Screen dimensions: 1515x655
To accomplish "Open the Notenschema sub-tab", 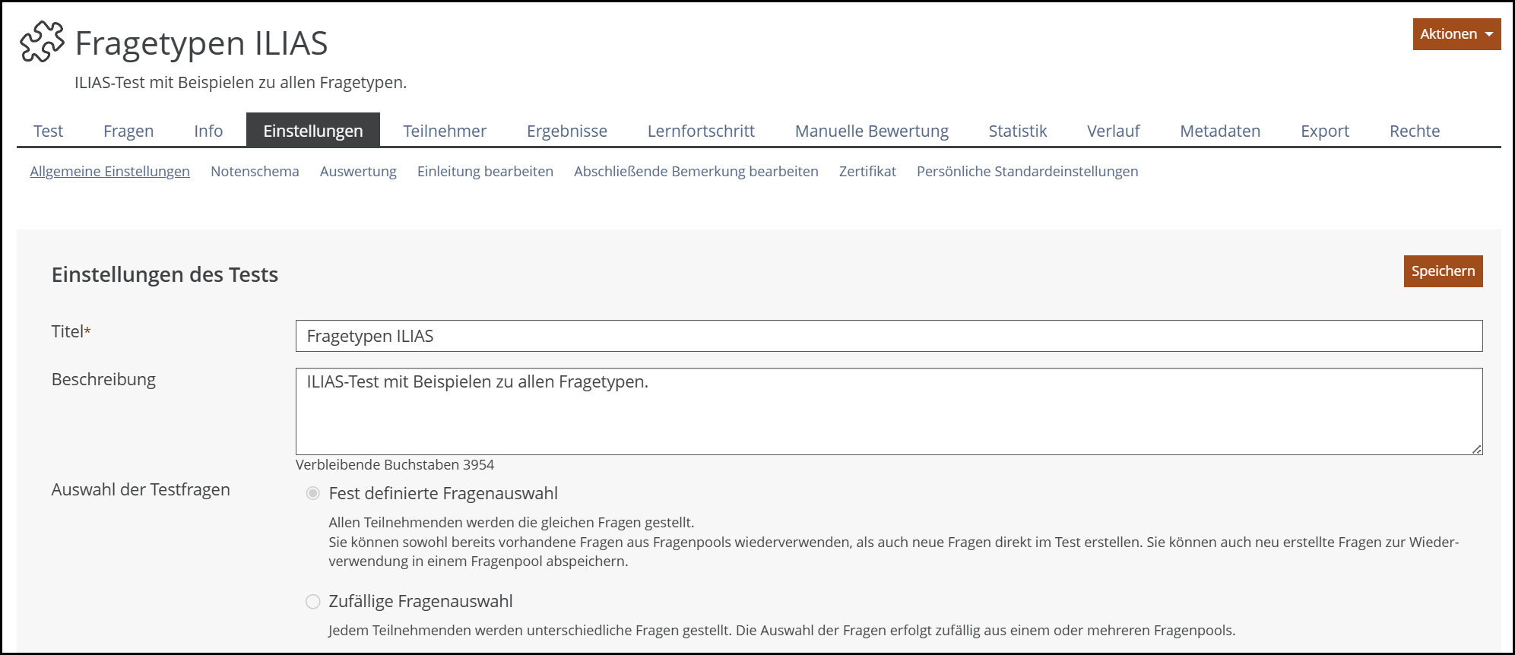I will tap(255, 172).
